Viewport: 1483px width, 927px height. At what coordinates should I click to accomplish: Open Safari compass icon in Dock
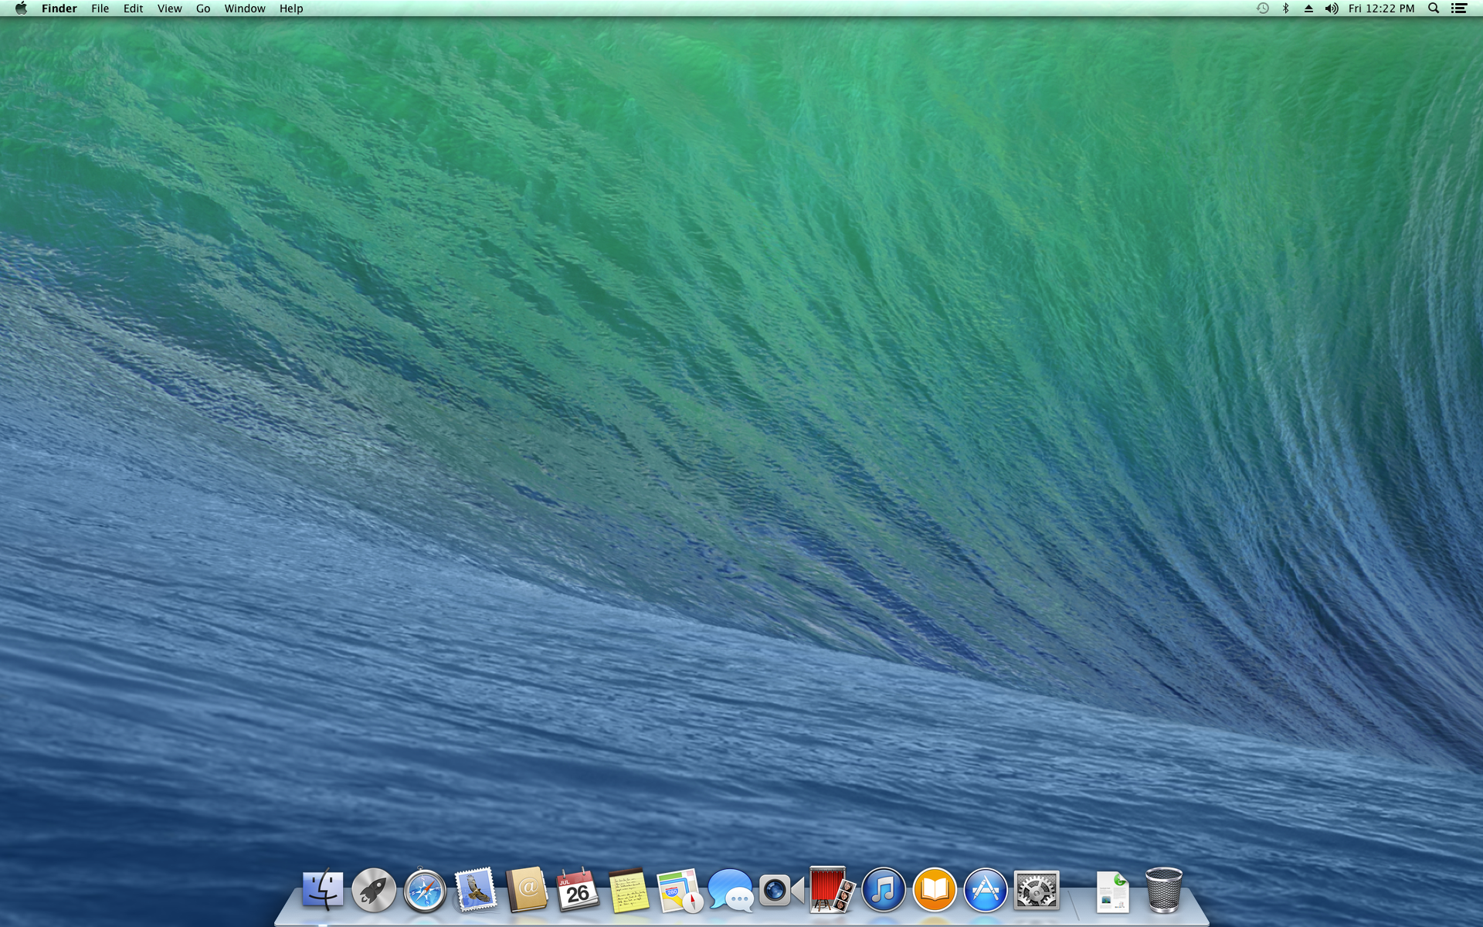pyautogui.click(x=425, y=891)
